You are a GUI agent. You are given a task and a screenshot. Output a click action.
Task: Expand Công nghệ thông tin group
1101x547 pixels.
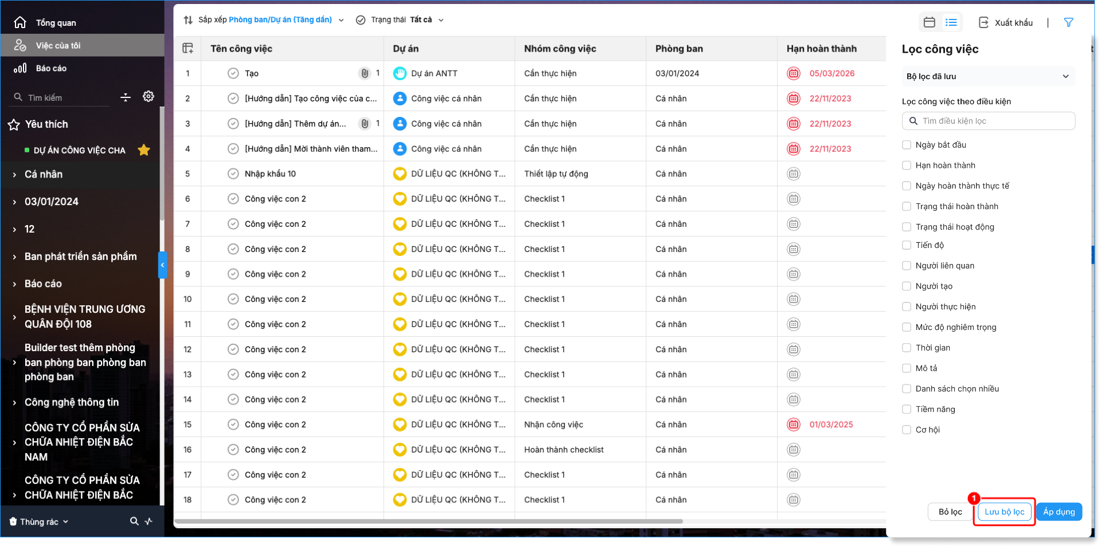(x=14, y=403)
